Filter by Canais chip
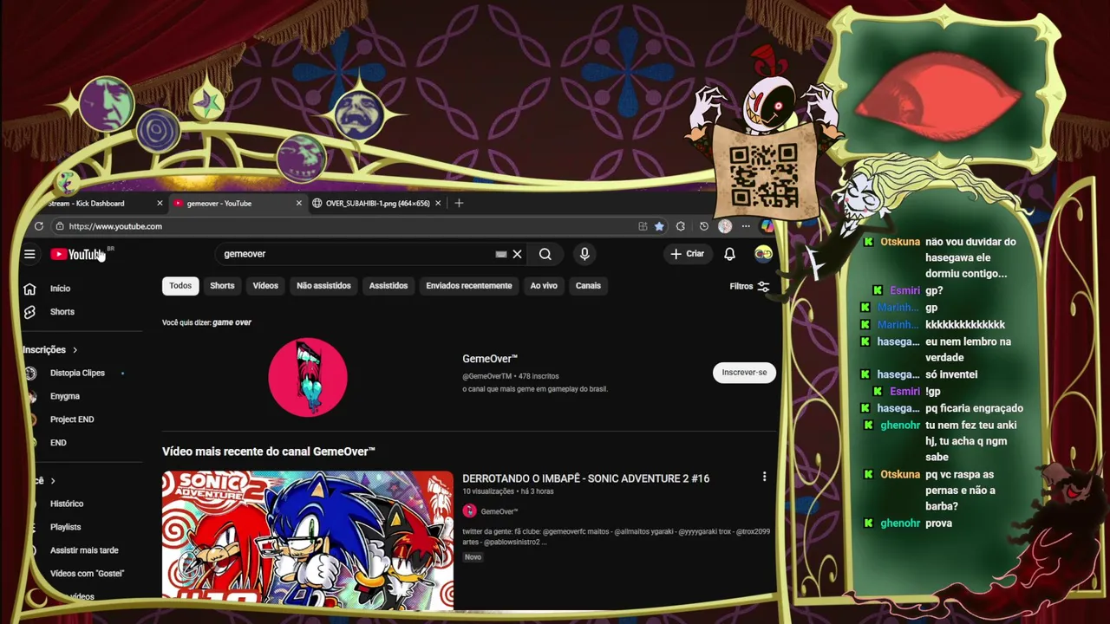This screenshot has height=624, width=1110. (x=588, y=286)
